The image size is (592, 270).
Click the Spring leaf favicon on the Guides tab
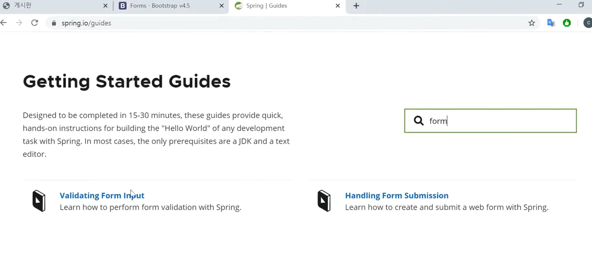[239, 6]
